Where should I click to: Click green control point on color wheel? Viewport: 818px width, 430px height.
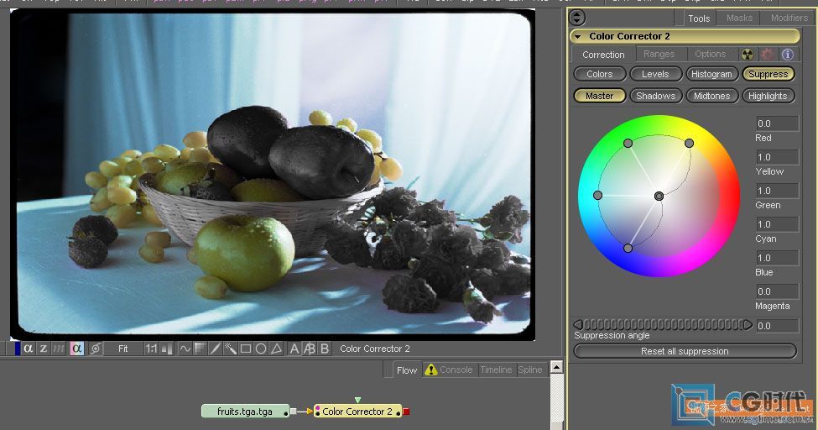[x=628, y=143]
